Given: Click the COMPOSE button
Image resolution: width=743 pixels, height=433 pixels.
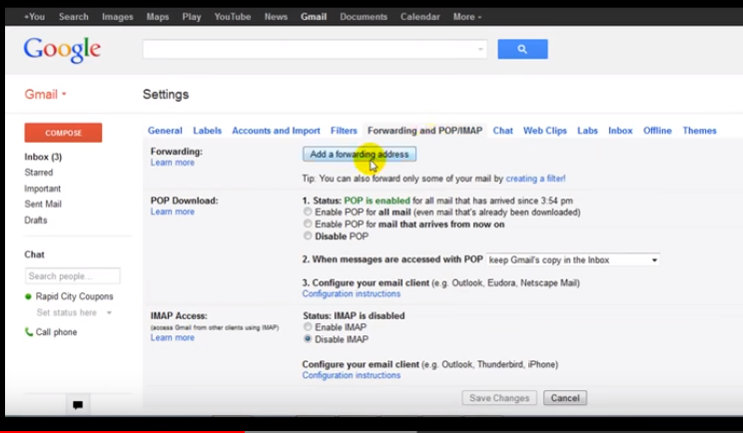Looking at the screenshot, I should pos(63,133).
